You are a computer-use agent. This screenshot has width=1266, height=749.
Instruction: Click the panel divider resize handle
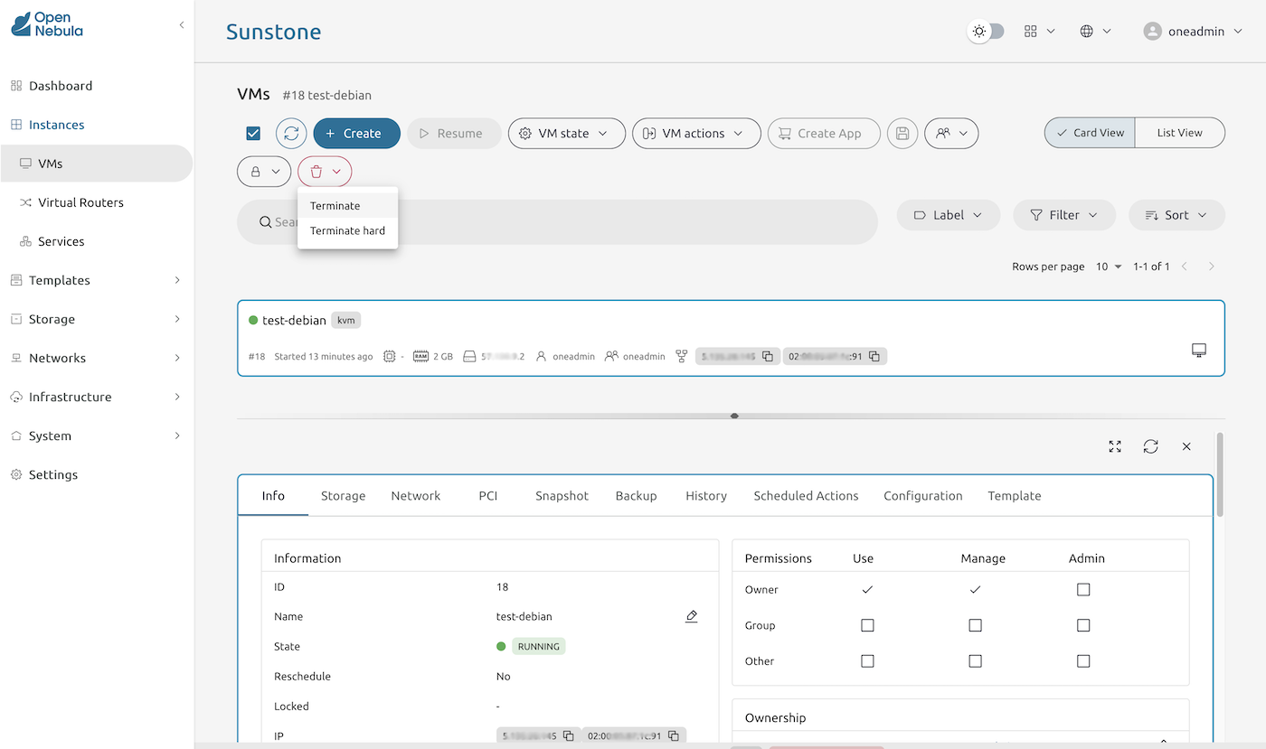tap(734, 417)
